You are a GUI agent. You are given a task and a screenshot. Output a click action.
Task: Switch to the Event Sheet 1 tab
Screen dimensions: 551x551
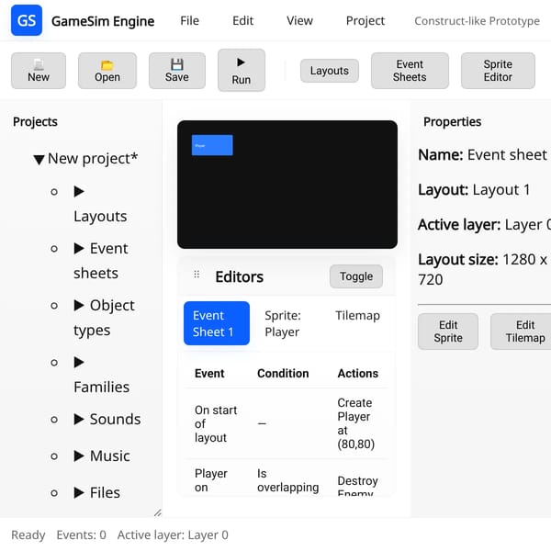pyautogui.click(x=217, y=323)
